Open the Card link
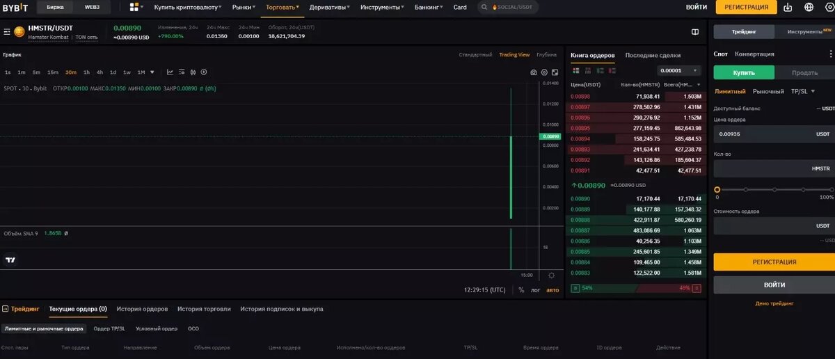The height and width of the screenshot is (359, 835). click(460, 7)
